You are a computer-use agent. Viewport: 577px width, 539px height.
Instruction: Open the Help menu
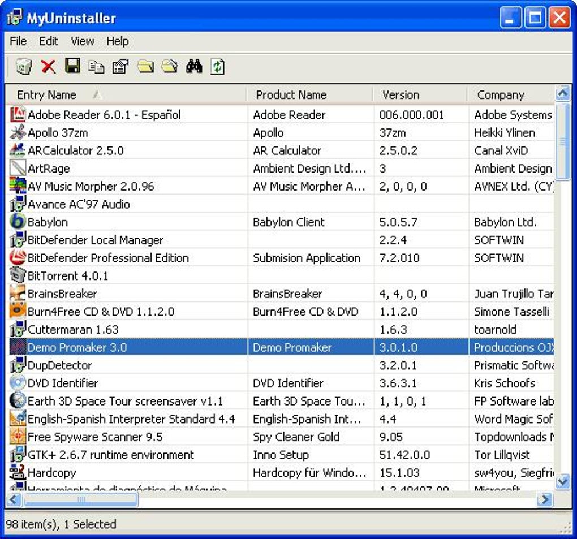tap(118, 41)
